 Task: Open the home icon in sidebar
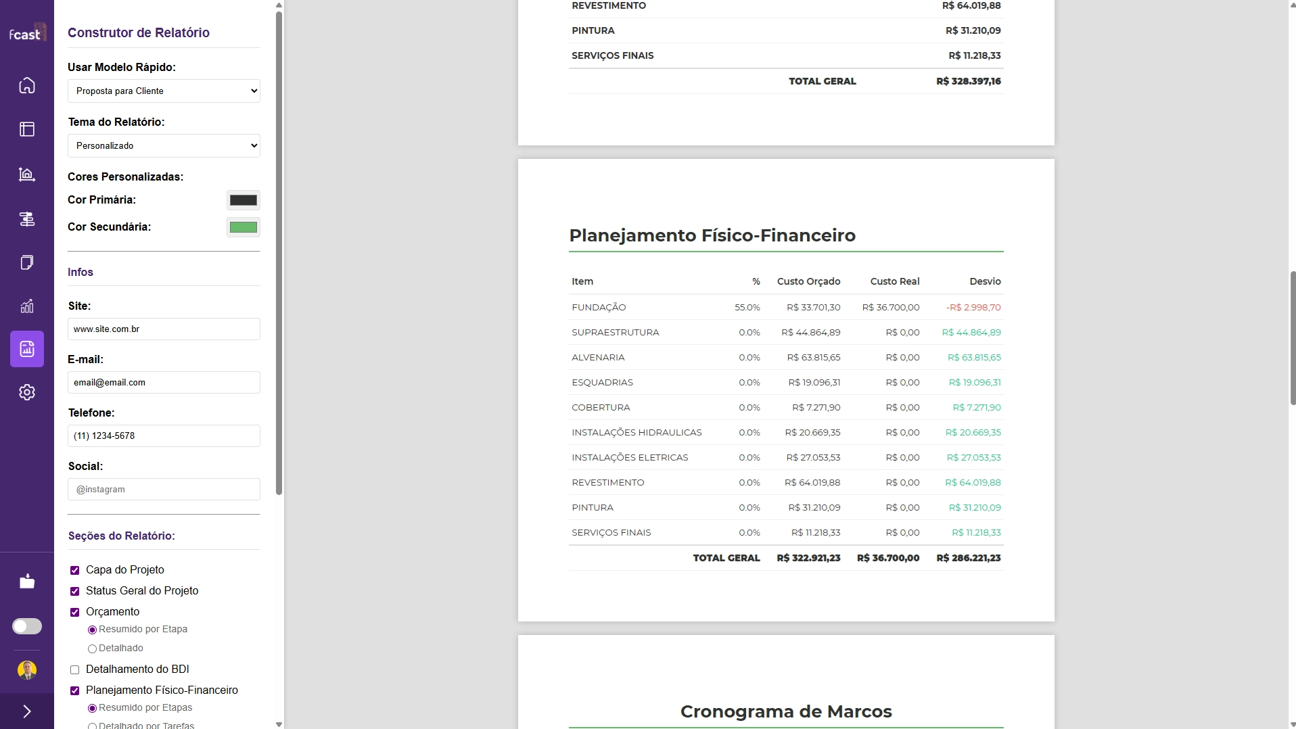point(27,85)
